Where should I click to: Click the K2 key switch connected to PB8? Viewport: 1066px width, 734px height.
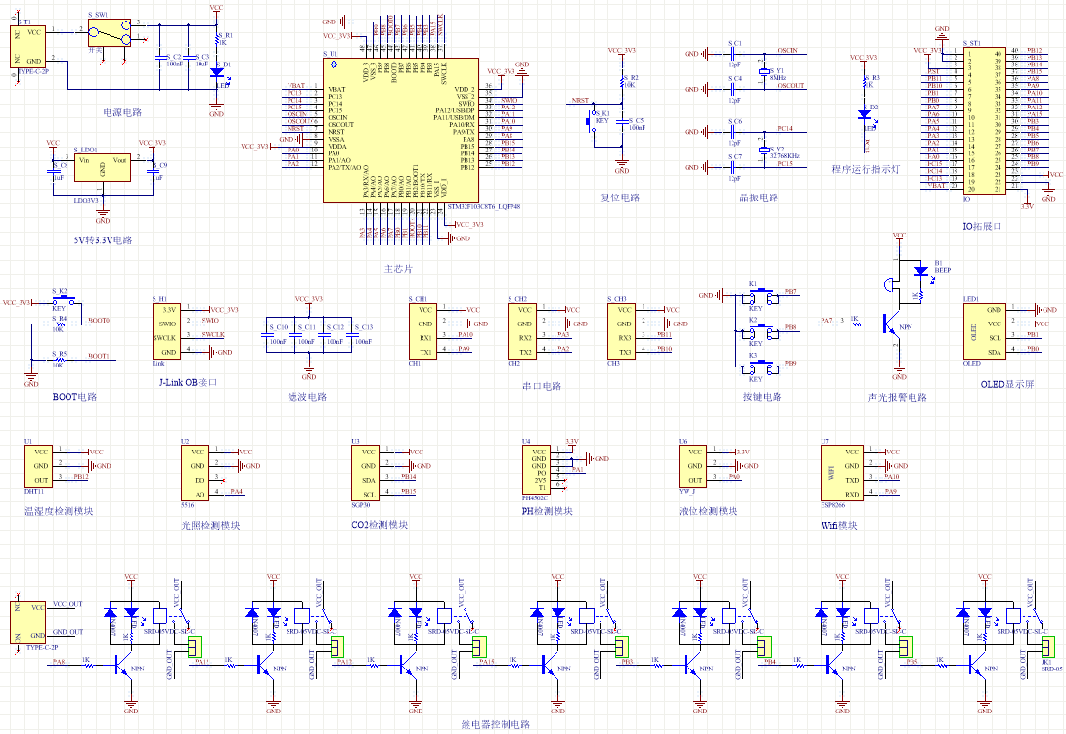click(761, 332)
